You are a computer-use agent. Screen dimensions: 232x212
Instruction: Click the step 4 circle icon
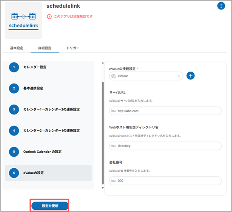(14, 130)
